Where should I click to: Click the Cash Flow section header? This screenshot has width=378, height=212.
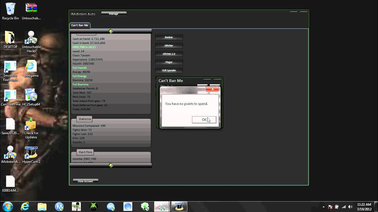click(86, 152)
